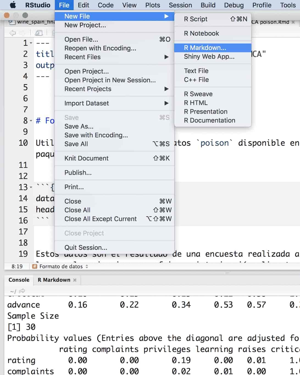Open the View menu
Image resolution: width=300 pixels, height=375 pixels.
(129, 5)
